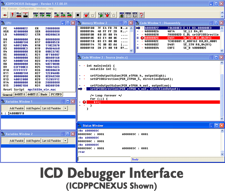Click Add Register in Variables Window 2
This screenshot has width=225, height=191.
pos(33,141)
